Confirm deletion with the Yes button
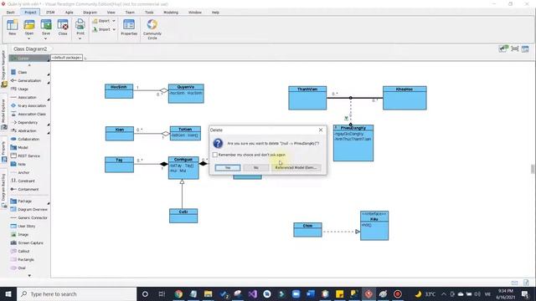The height and width of the screenshot is (301, 536). [x=228, y=167]
